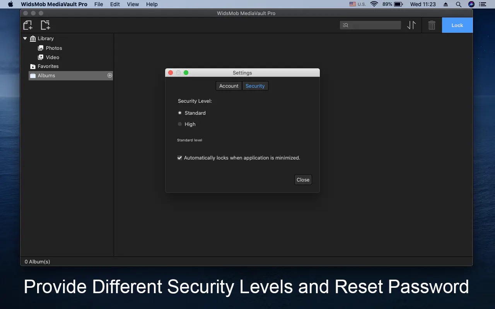
Task: Open Favorites in the sidebar
Action: [48, 66]
